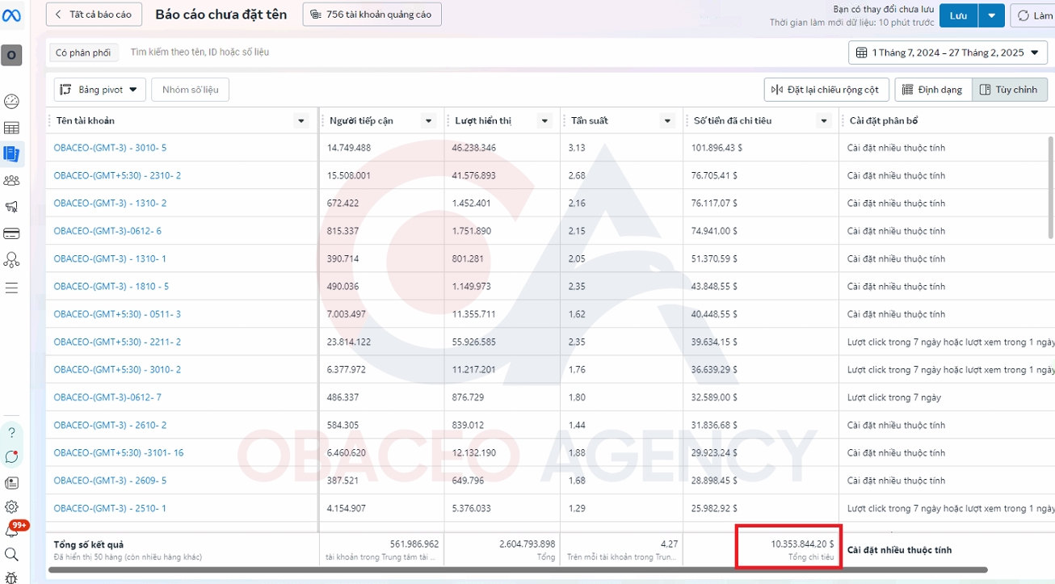
Task: Click the Cài đặt phân bổ column header
Action: point(883,121)
